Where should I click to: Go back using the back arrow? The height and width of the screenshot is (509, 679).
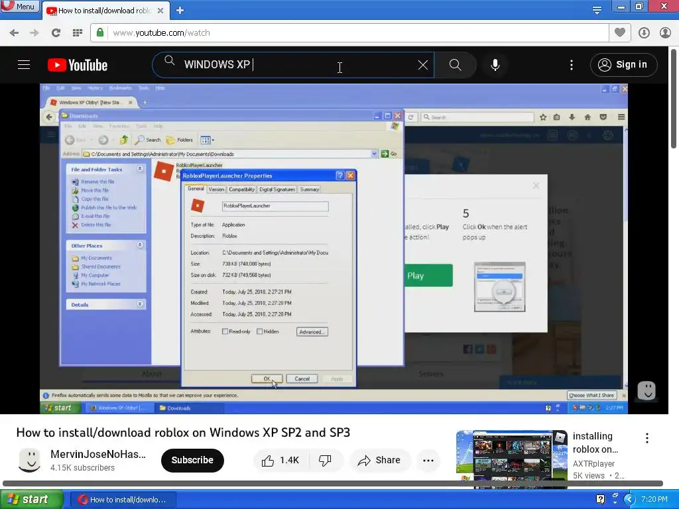pyautogui.click(x=14, y=33)
